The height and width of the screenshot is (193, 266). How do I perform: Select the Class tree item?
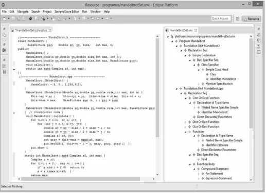pos(213,74)
